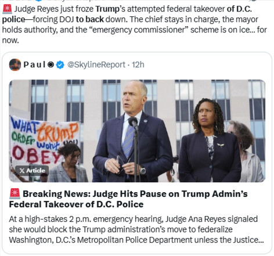The width and height of the screenshot is (274, 256).
Task: Click the black circle emoji after Paul's name
Action: (x=51, y=64)
